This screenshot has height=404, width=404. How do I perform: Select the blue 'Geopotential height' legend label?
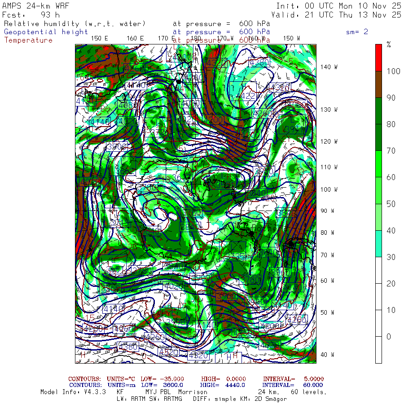pyautogui.click(x=46, y=32)
